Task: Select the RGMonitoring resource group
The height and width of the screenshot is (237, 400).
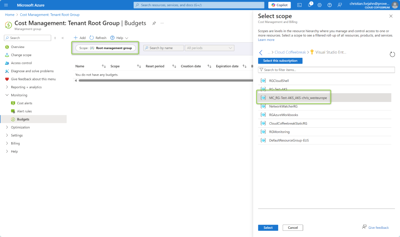Action: coord(325,132)
